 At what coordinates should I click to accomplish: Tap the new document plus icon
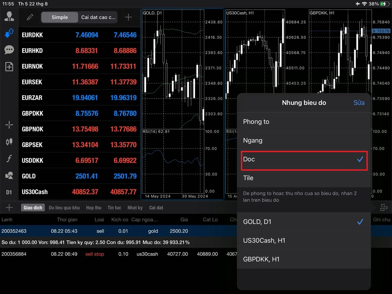pos(9,67)
